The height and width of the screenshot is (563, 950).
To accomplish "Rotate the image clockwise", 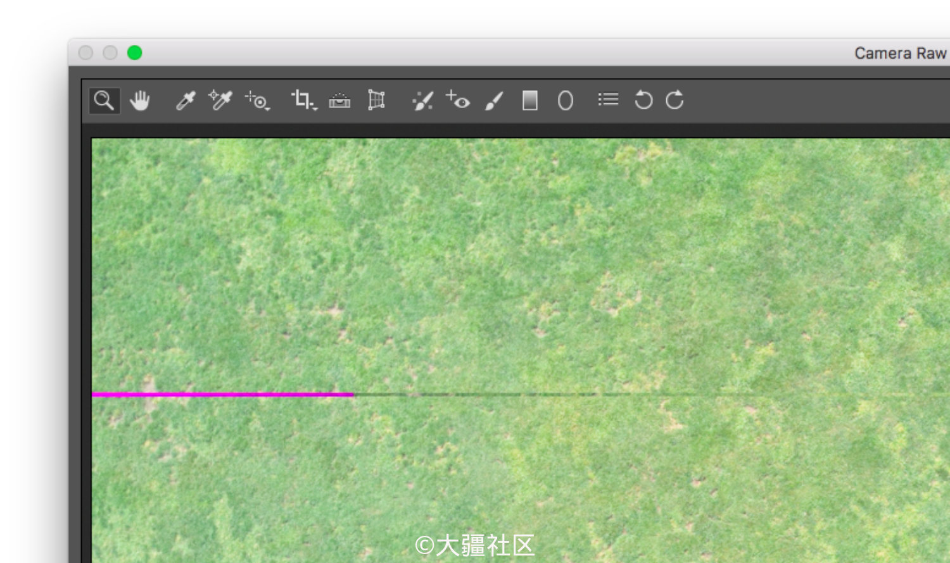I will point(673,100).
